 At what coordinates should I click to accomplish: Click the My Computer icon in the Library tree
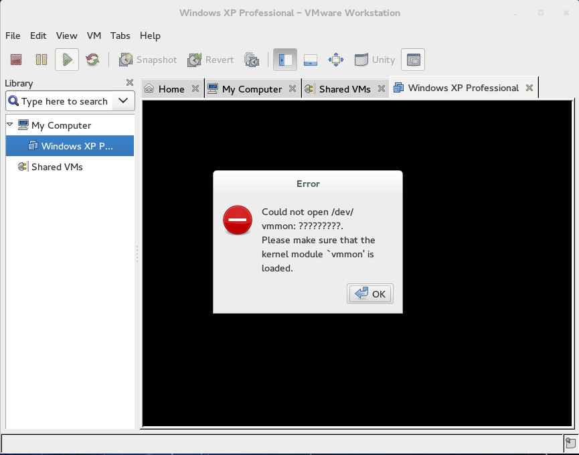click(x=23, y=125)
